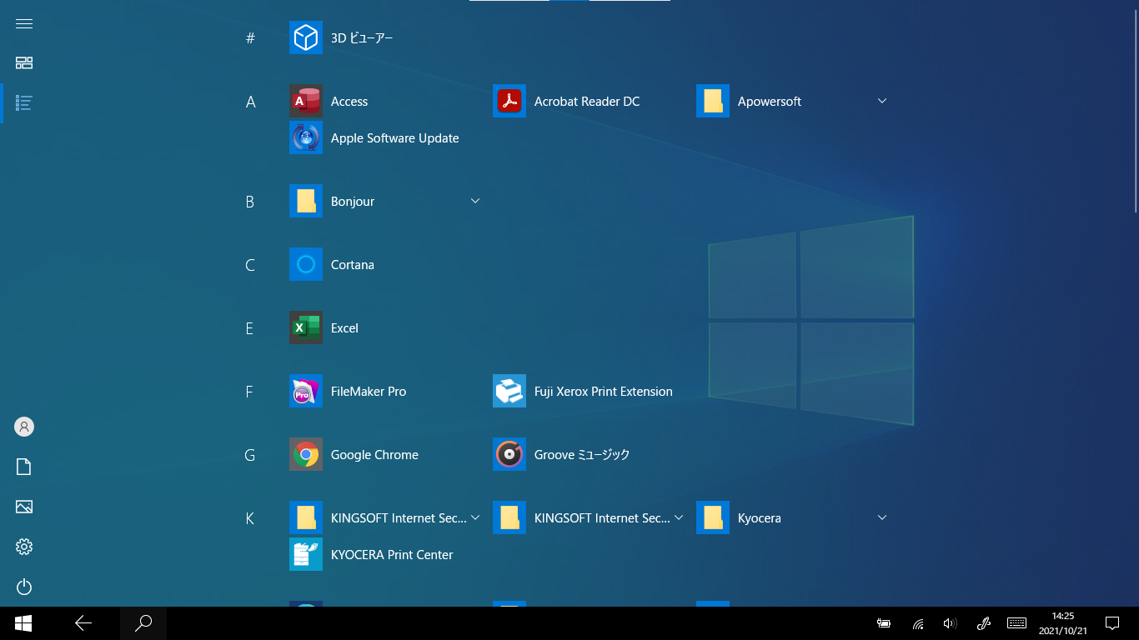Launch Acrobat Reader DC

point(509,101)
